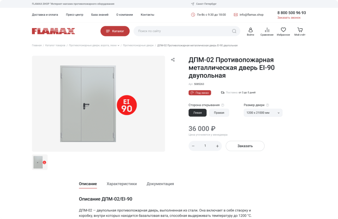Click the search magnifier icon

click(234, 31)
